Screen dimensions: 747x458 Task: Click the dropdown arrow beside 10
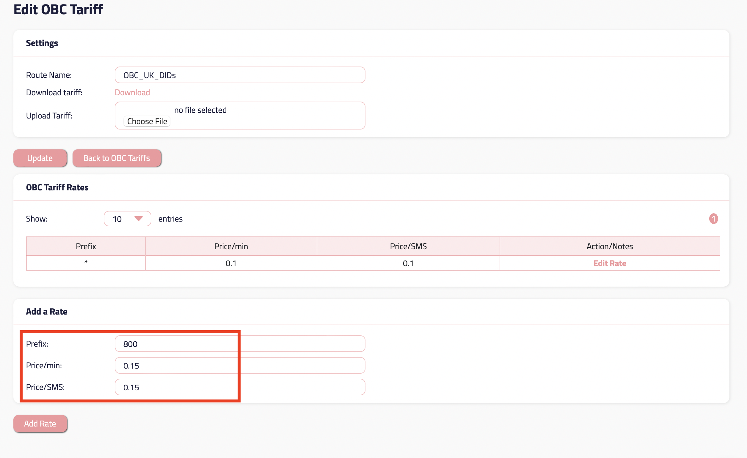(139, 218)
